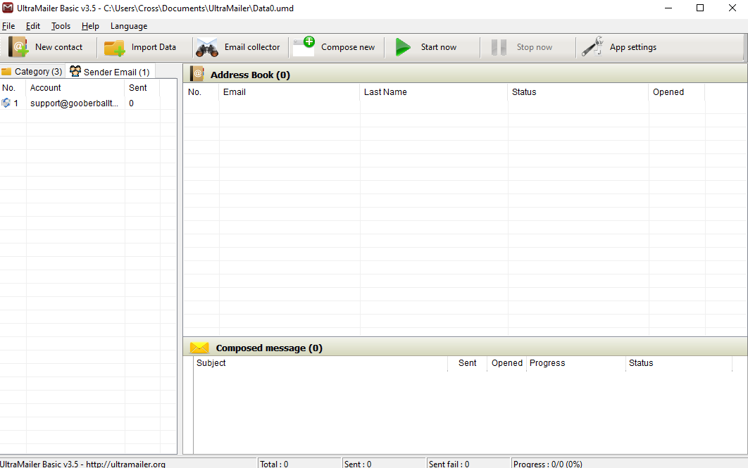Click the Progress : 0/0 (0%) status entry
The image size is (748, 468).
(x=548, y=464)
